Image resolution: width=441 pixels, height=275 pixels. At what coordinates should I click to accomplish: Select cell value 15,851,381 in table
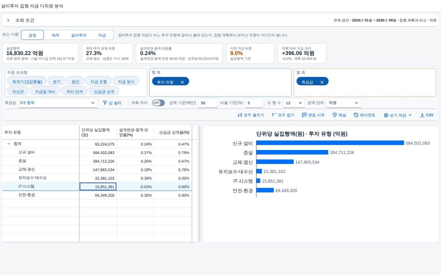[x=98, y=187]
